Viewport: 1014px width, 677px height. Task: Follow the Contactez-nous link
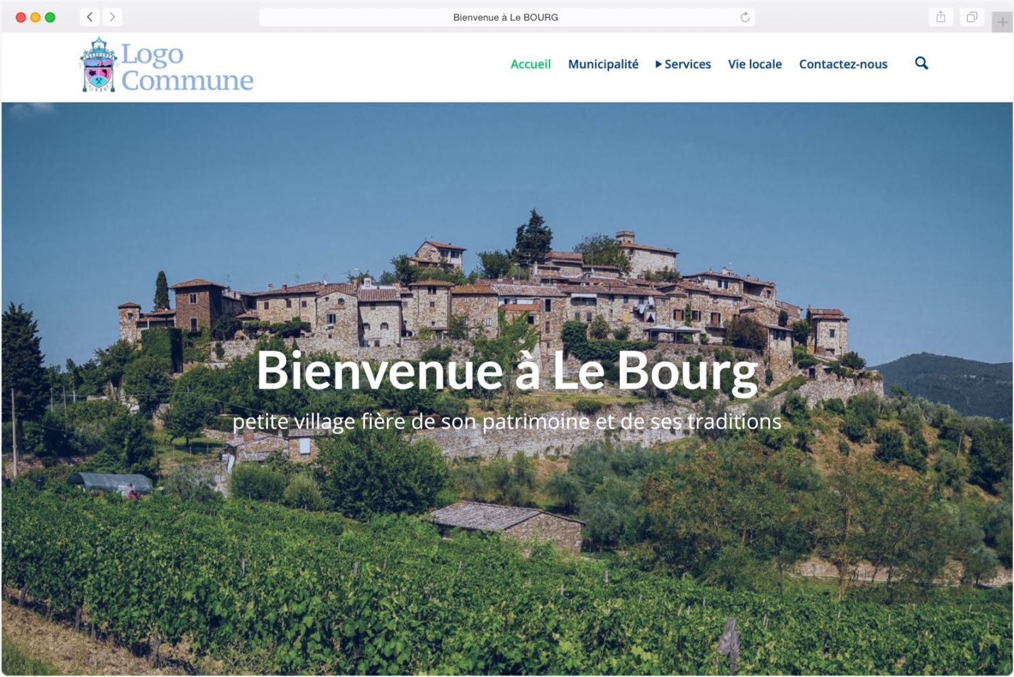[843, 64]
